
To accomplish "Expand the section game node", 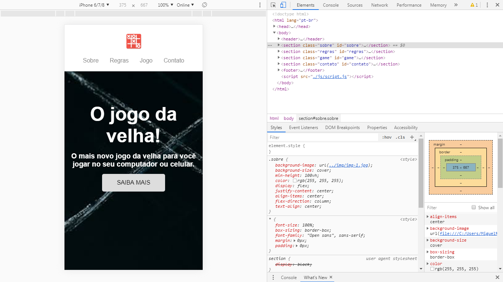I will pyautogui.click(x=279, y=58).
